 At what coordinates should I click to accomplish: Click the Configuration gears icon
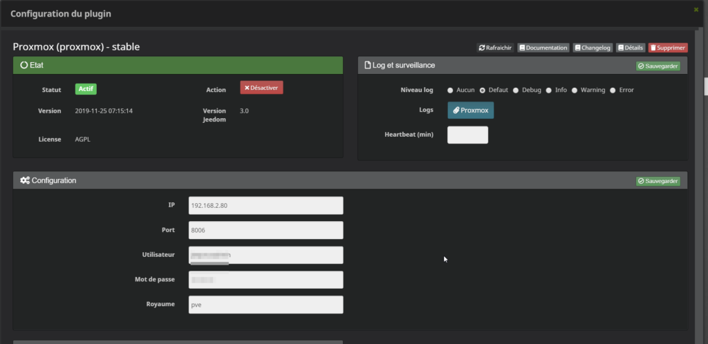point(25,180)
